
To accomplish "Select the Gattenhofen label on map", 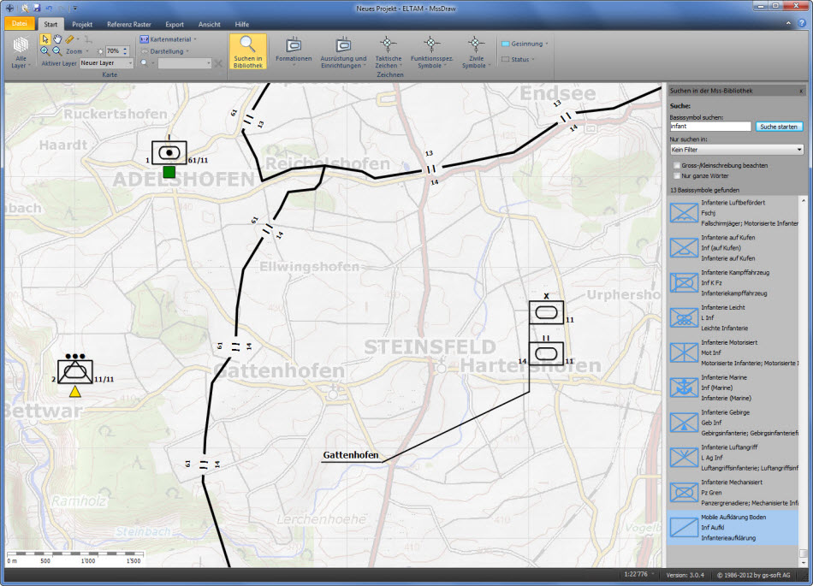I will [x=351, y=455].
